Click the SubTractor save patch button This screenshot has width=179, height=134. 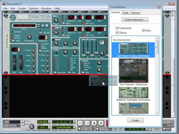pyautogui.click(x=47, y=26)
